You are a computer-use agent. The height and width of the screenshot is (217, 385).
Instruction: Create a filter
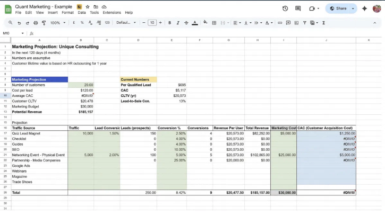point(304,23)
